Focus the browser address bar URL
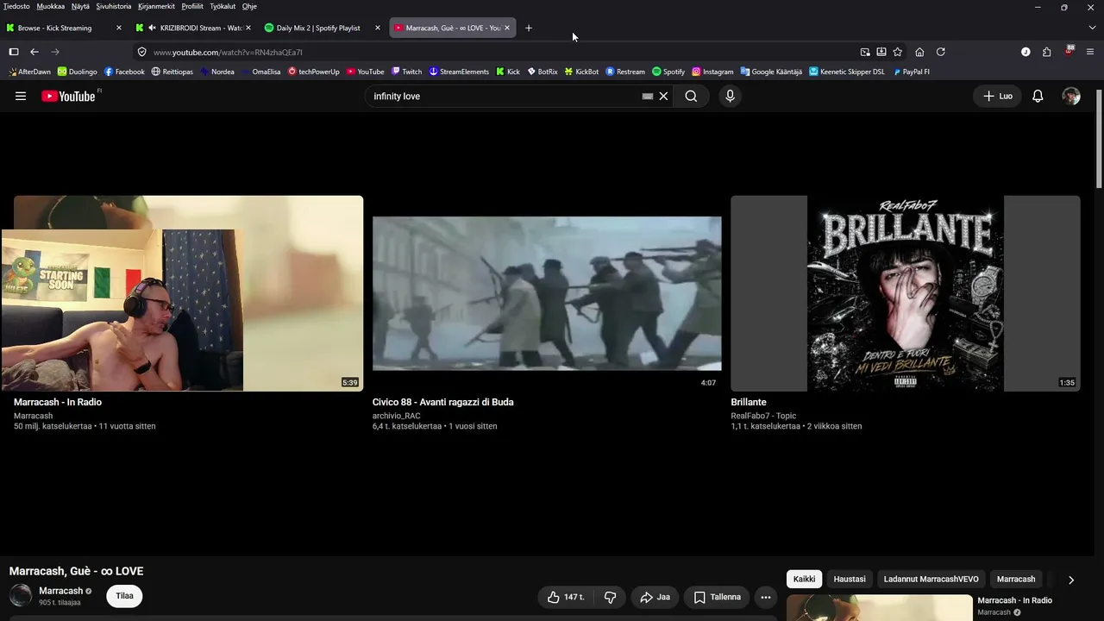The image size is (1104, 621). click(500, 52)
